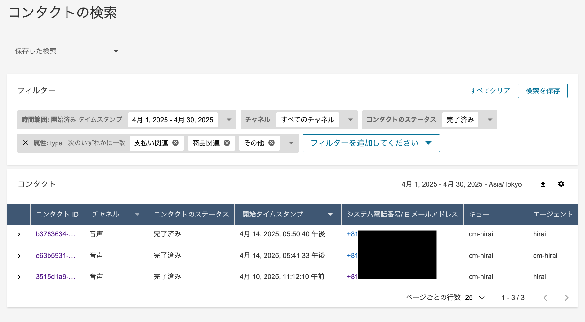Image resolution: width=585 pixels, height=322 pixels.
Task: Remove the 商品関連 filter chip
Action: (227, 143)
